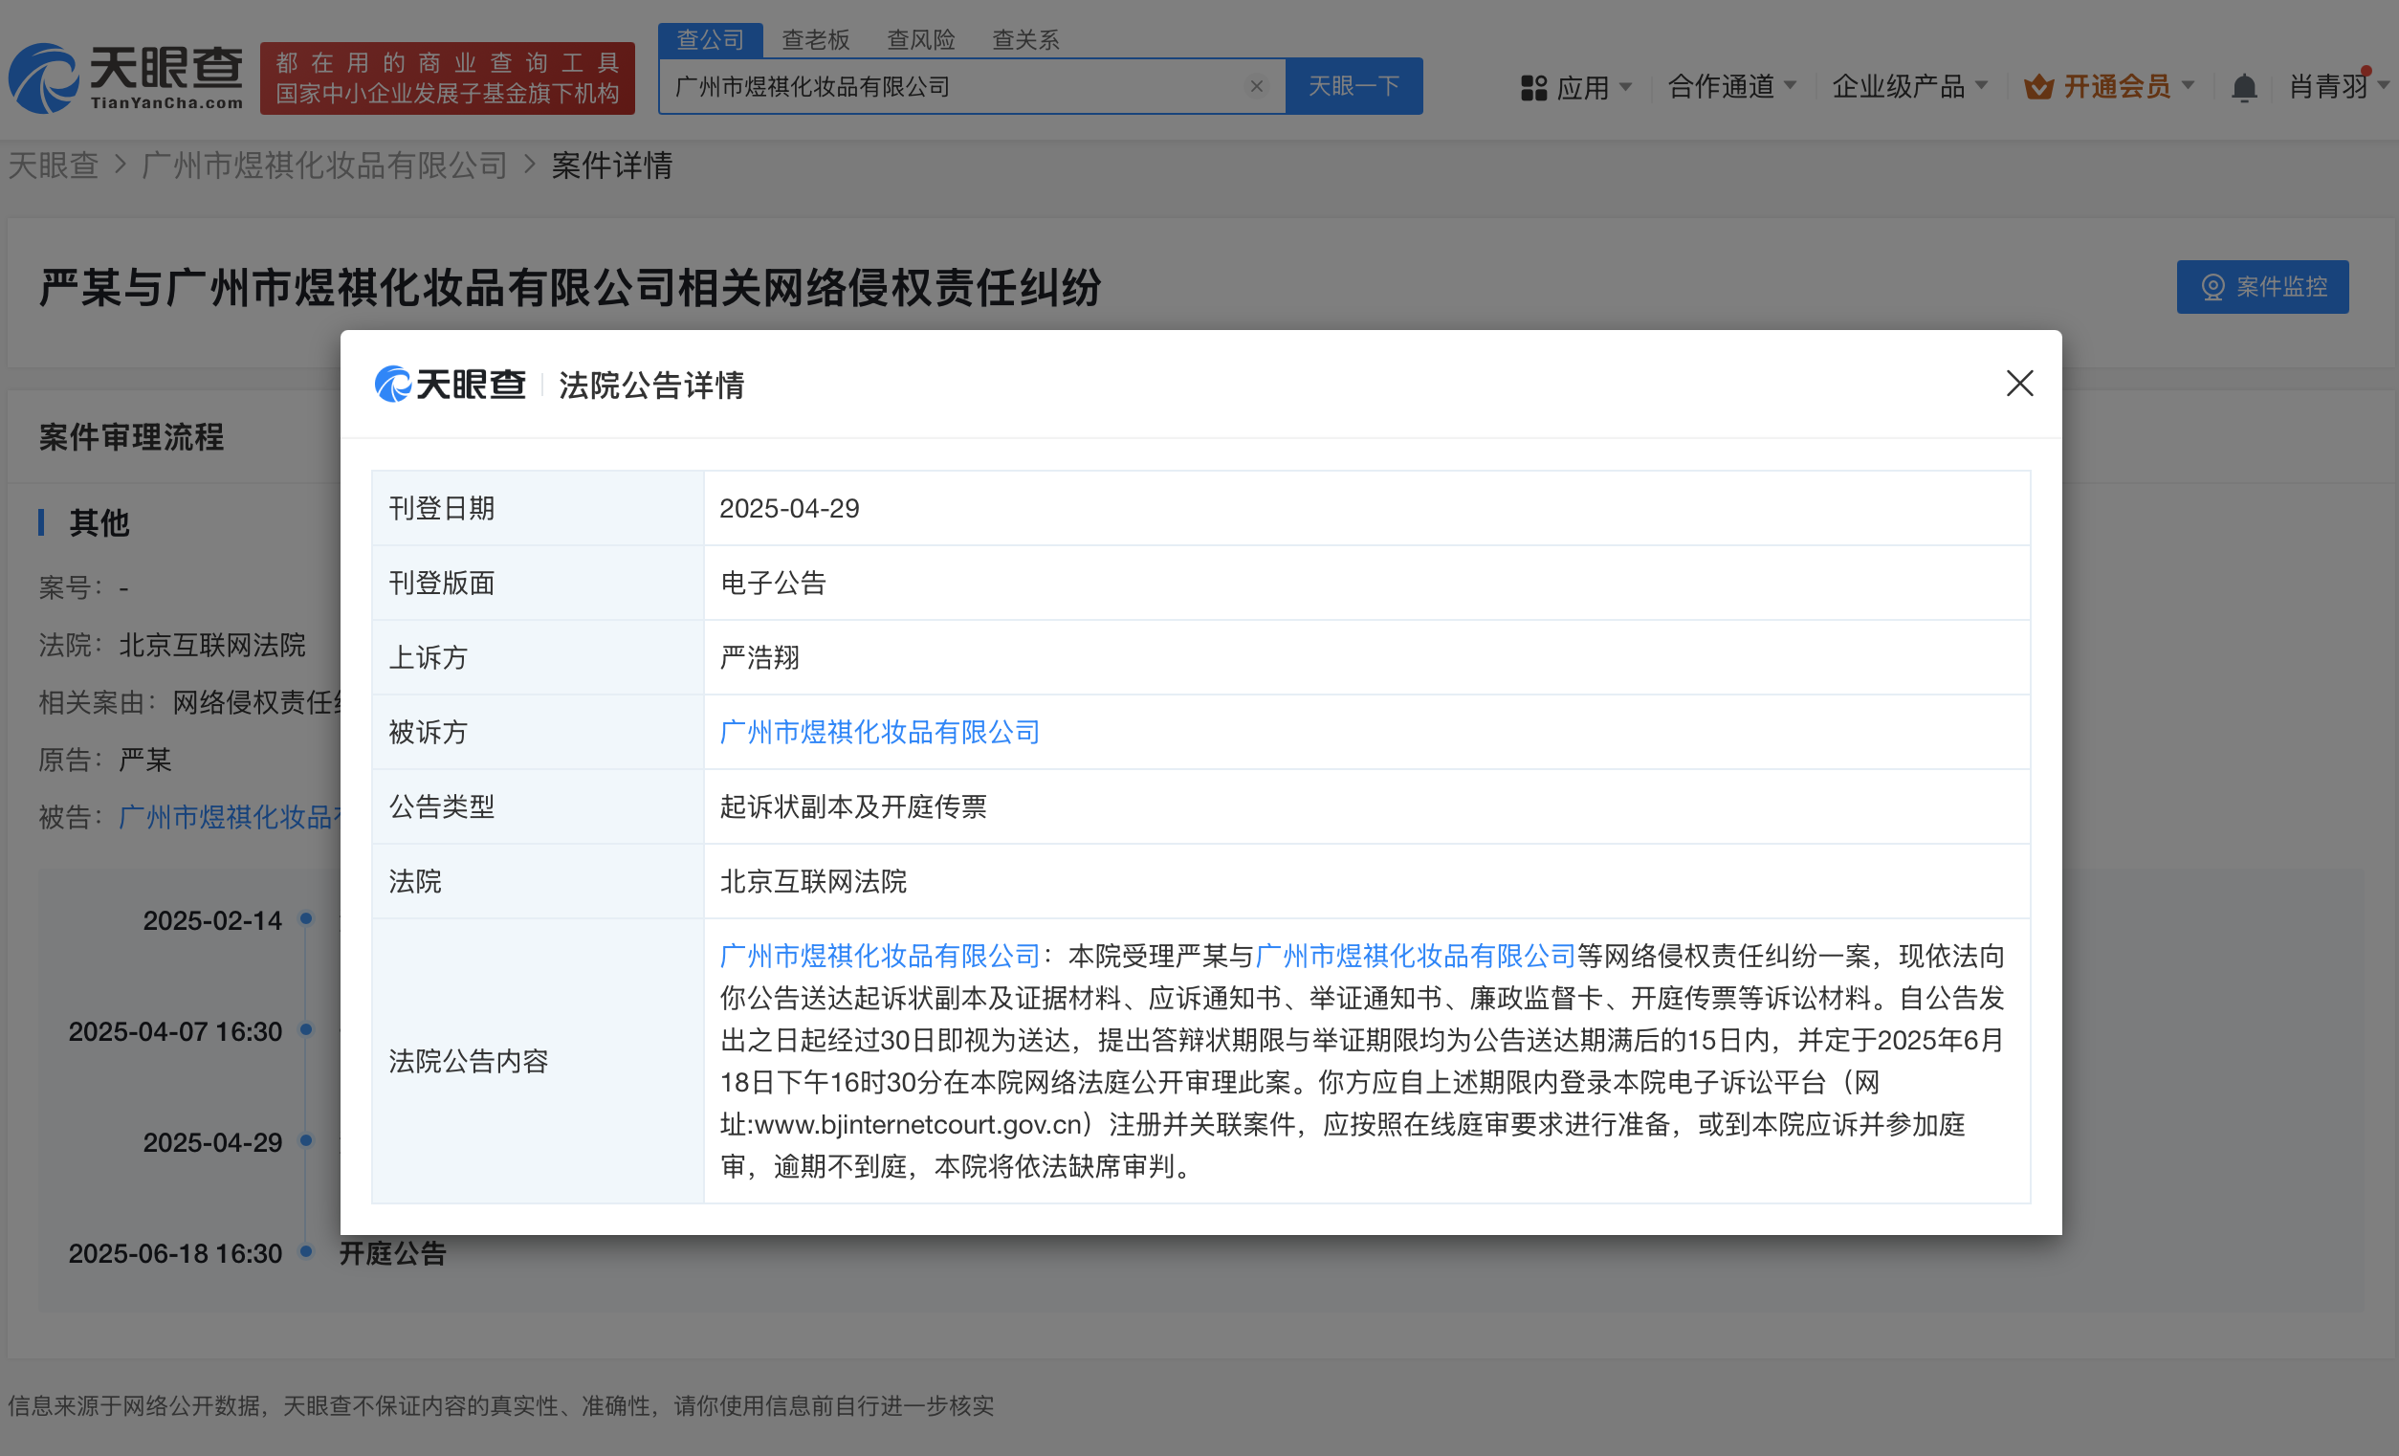Open first company link in 法院公告内容
The height and width of the screenshot is (1456, 2399).
click(879, 956)
